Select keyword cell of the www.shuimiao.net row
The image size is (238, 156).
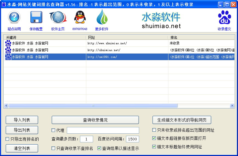pos(45,43)
